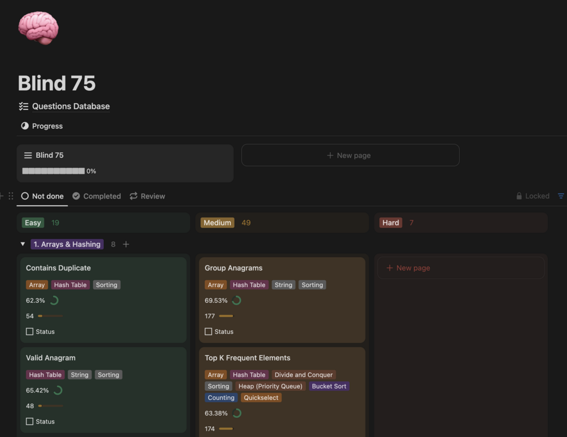Switch to the Review view tab
567x437 pixels.
click(147, 196)
